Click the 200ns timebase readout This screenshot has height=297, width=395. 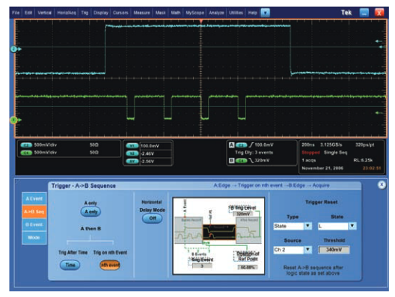(x=307, y=145)
